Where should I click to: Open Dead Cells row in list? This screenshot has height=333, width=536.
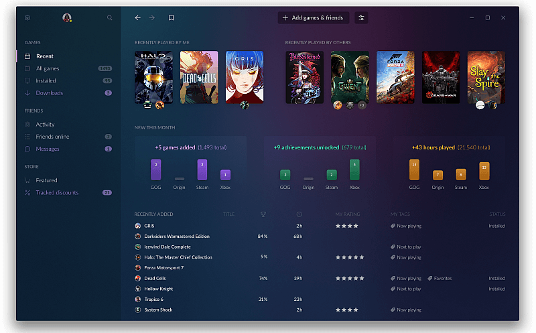(x=320, y=278)
